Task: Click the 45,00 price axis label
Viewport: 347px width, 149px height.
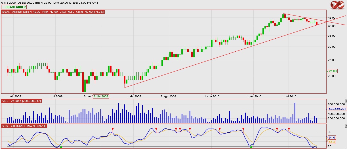Action: point(332,17)
